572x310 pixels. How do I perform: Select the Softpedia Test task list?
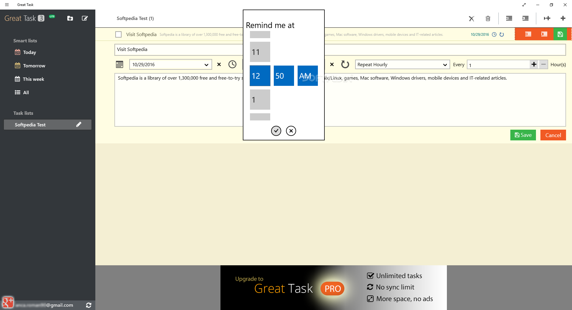click(48, 125)
